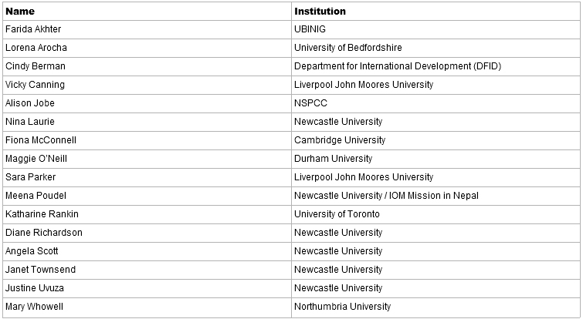Select the Alison Jobe row name
This screenshot has width=583, height=319.
tap(30, 103)
